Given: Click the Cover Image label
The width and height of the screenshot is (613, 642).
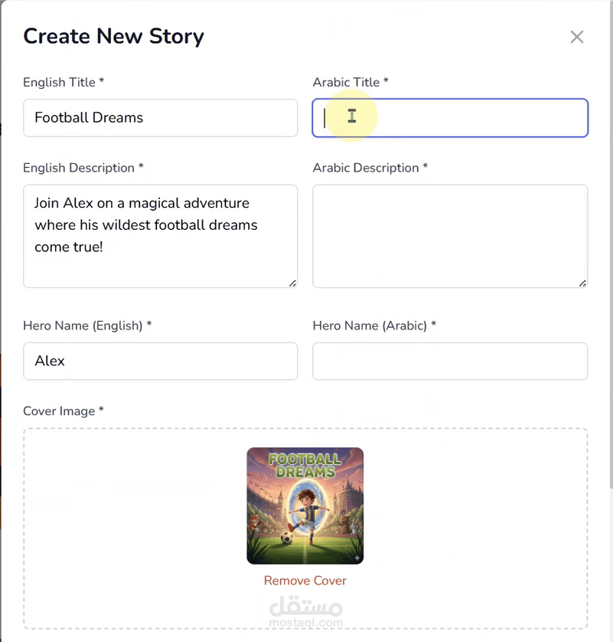Looking at the screenshot, I should click(x=64, y=411).
